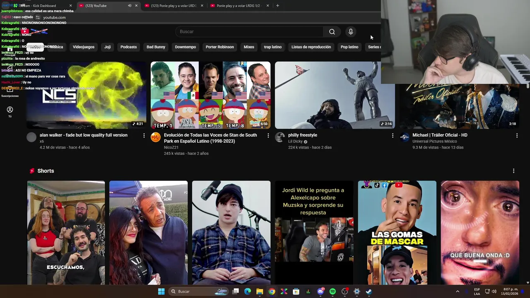Open options menu for philly freestyle video
This screenshot has width=530, height=298.
pyautogui.click(x=393, y=135)
